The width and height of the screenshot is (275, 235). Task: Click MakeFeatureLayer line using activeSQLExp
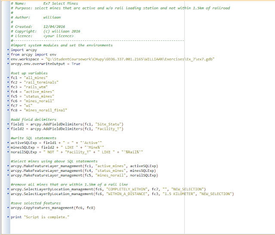tap(84, 166)
